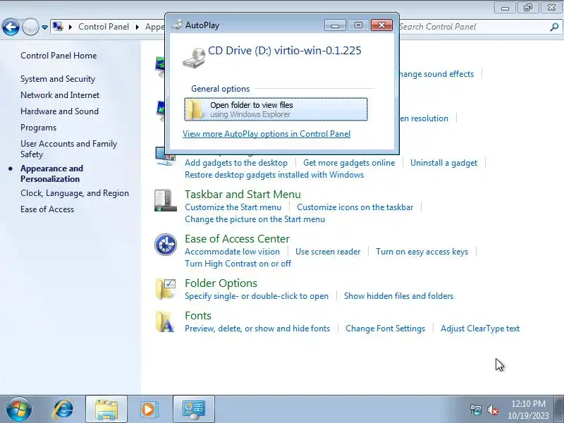Click the partly hidden sound effects link
The height and width of the screenshot is (423, 564).
point(436,74)
